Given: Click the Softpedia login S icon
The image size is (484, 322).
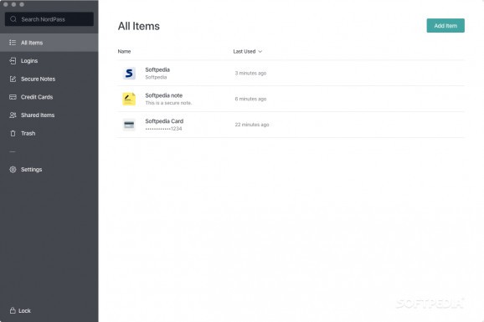Looking at the screenshot, I should pos(129,73).
